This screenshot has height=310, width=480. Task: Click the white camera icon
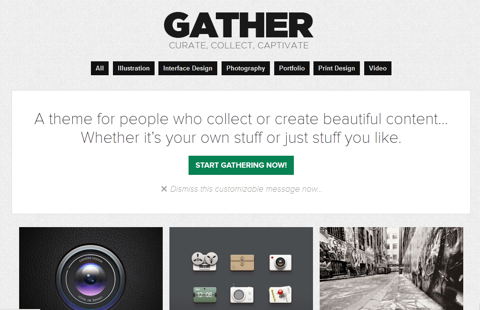[x=280, y=263]
